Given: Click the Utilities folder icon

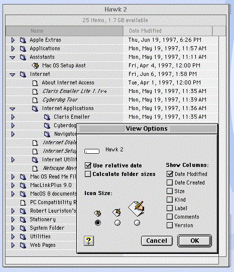Looking at the screenshot, I should [23, 236].
